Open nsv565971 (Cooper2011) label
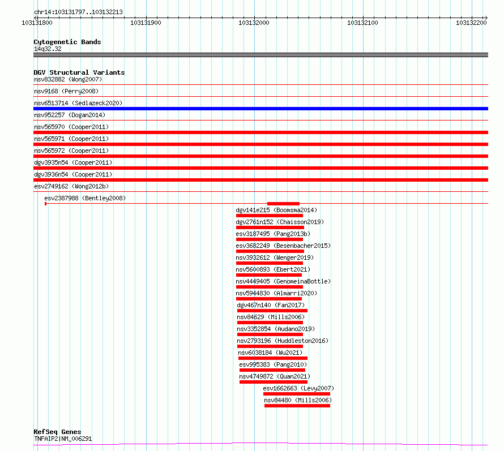This screenshot has width=504, height=451. pyautogui.click(x=71, y=139)
